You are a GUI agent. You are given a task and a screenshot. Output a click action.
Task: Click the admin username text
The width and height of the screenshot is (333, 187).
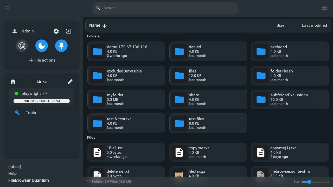[x=28, y=31]
